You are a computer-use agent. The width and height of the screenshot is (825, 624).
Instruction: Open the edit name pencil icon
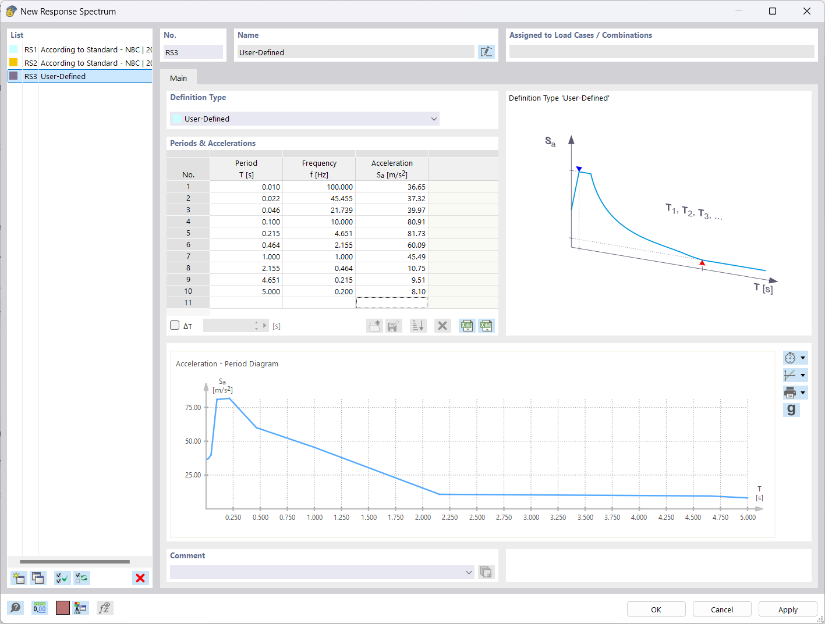click(487, 51)
